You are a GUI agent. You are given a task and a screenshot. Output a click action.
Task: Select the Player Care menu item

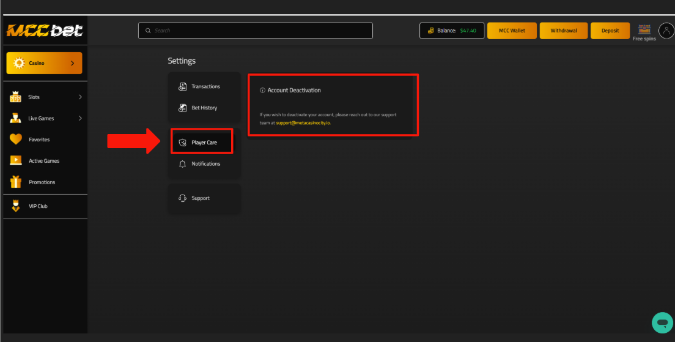203,143
